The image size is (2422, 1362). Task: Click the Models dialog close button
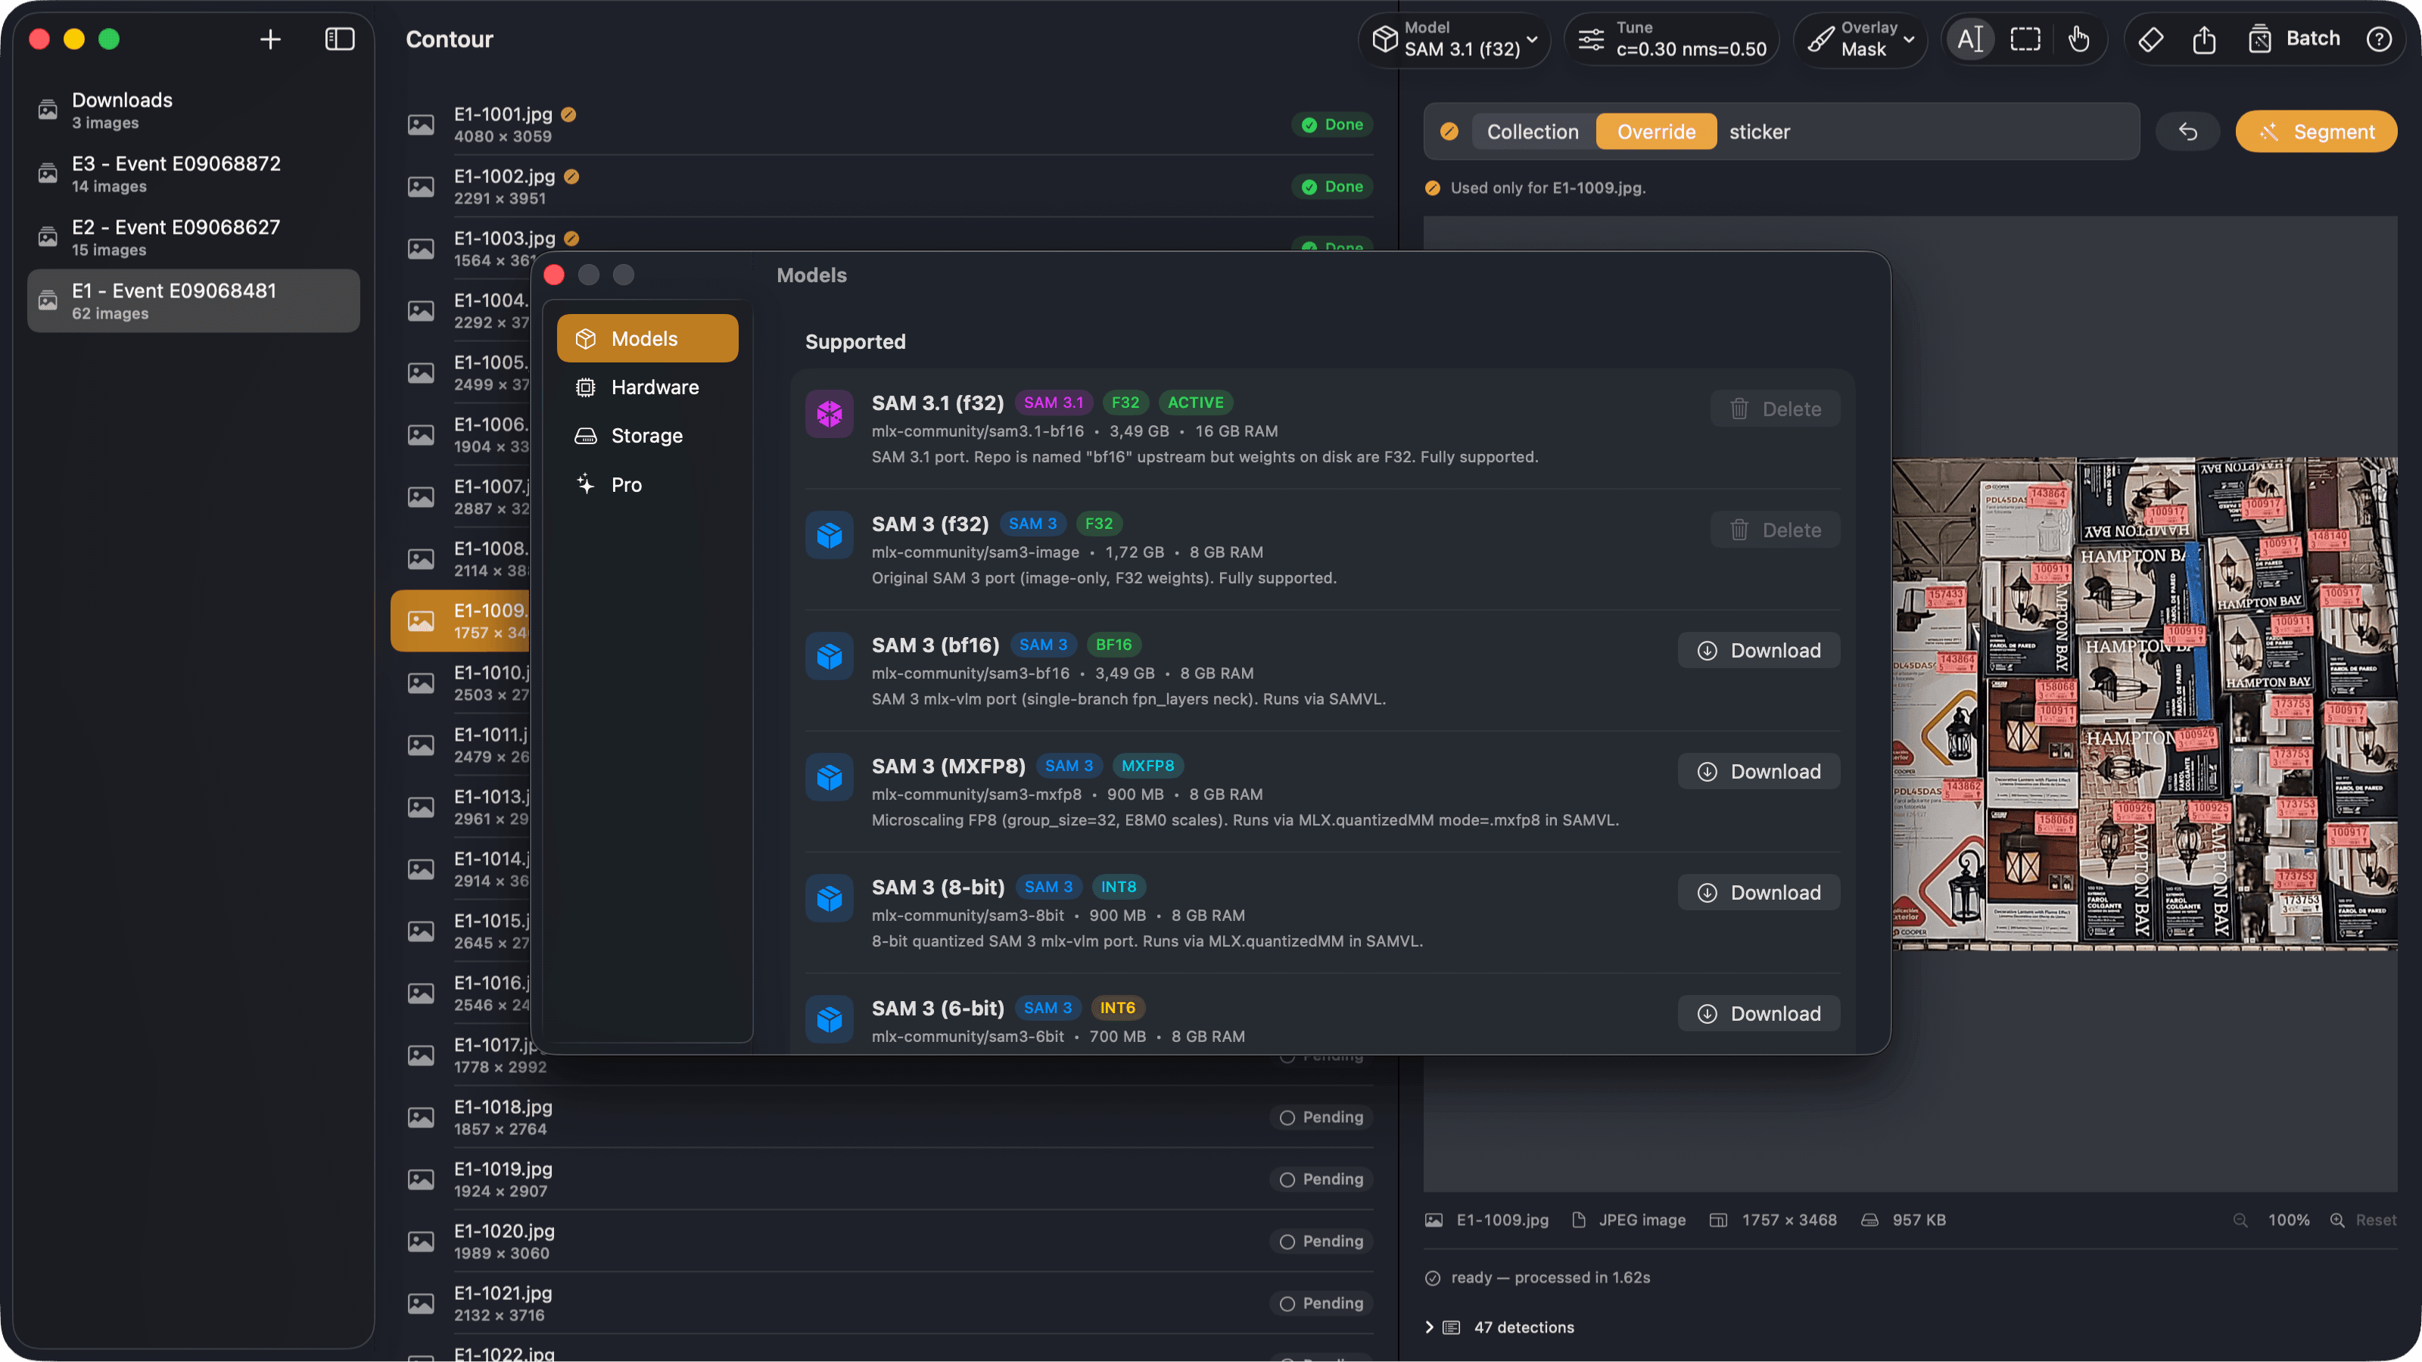(x=554, y=275)
